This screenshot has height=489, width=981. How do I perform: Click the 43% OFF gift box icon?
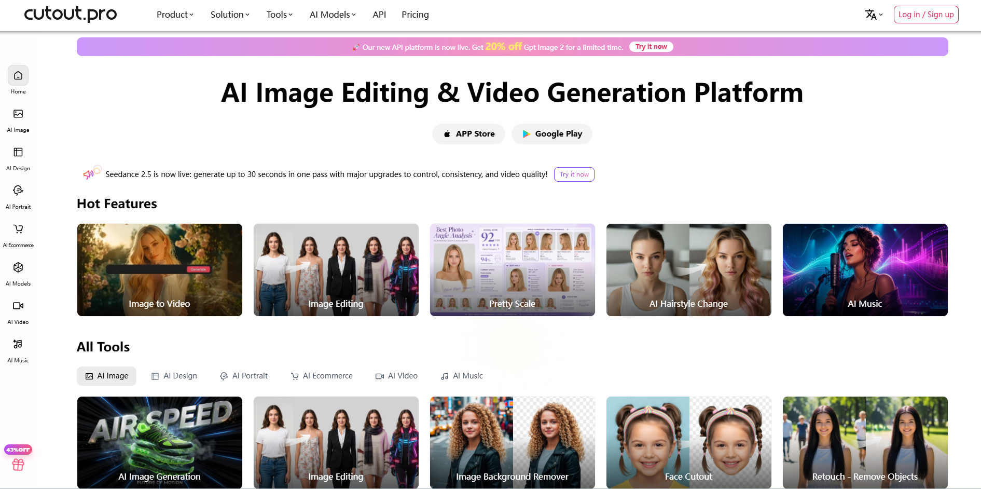click(x=18, y=465)
